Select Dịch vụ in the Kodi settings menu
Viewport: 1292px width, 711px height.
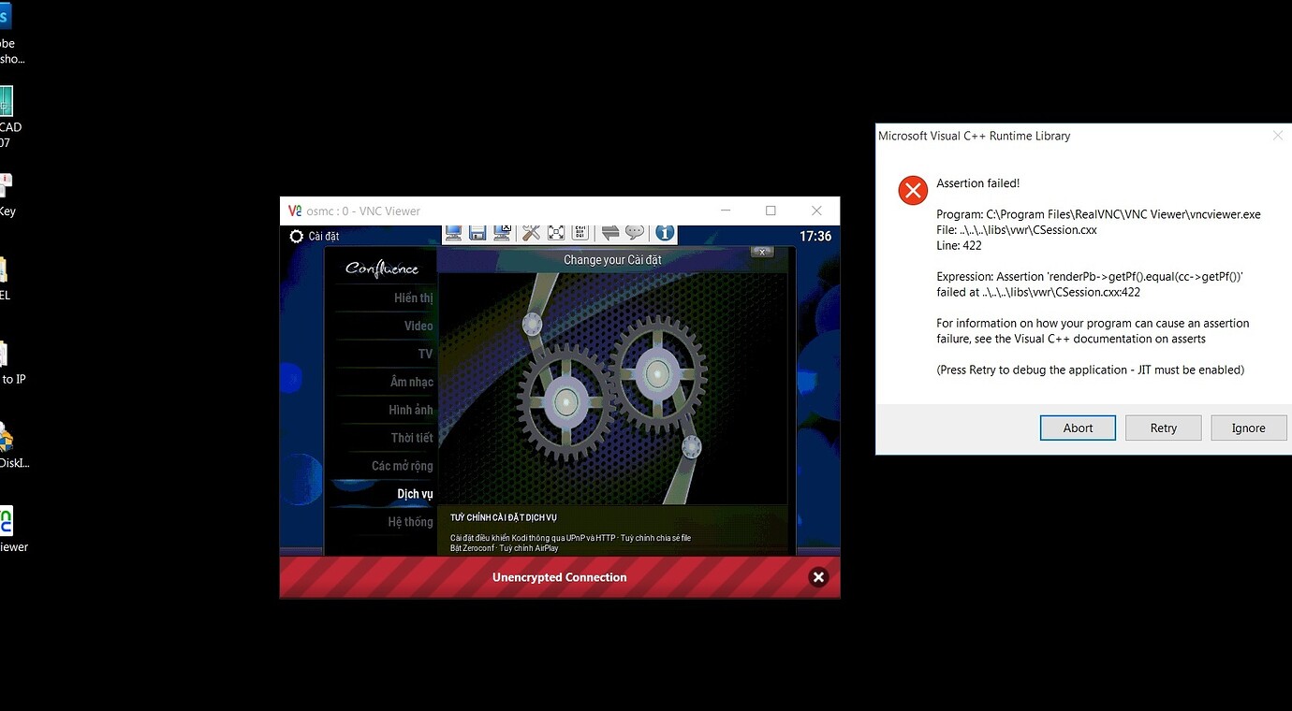[415, 493]
